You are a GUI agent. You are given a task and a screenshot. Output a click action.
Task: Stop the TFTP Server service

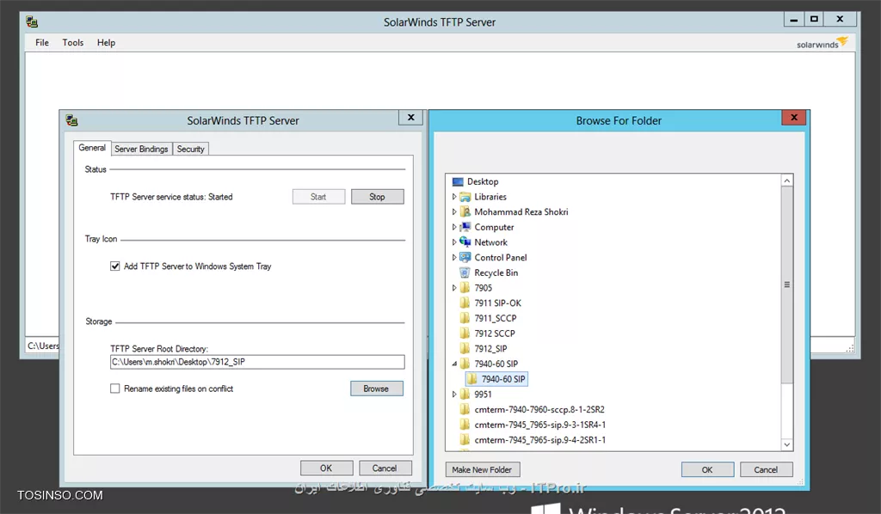[377, 197]
